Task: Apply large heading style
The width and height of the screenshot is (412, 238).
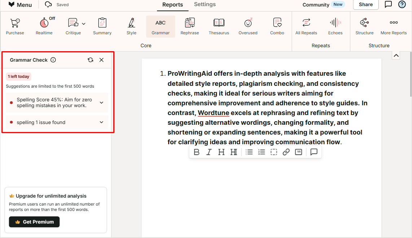Action: point(221,152)
